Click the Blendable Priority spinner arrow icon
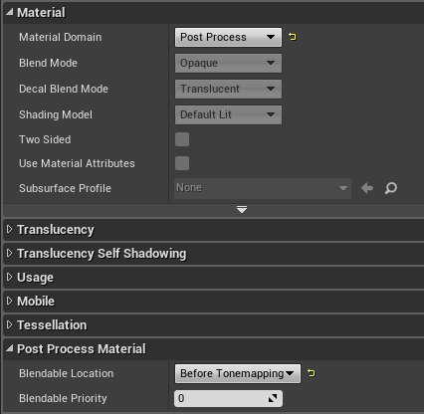 (x=273, y=398)
